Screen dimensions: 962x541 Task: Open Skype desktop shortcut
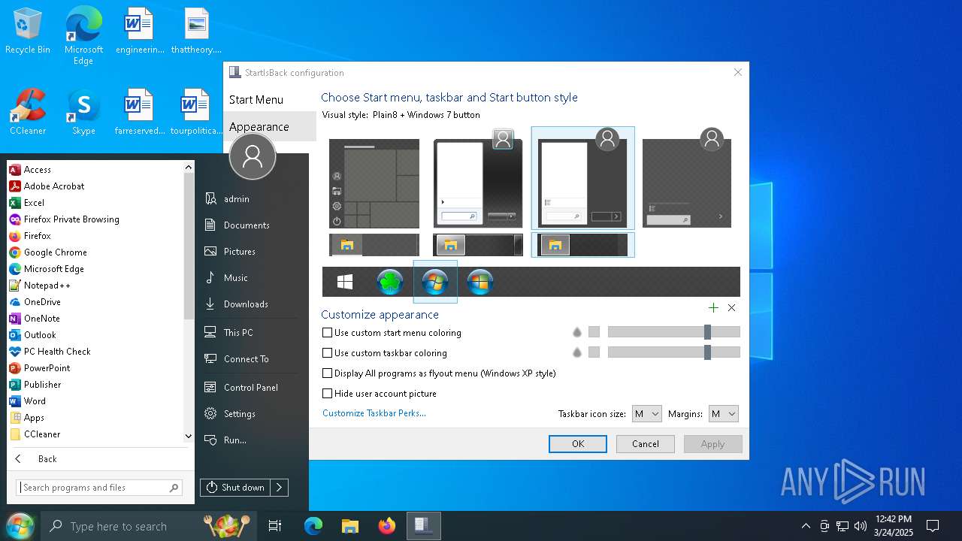(x=83, y=113)
